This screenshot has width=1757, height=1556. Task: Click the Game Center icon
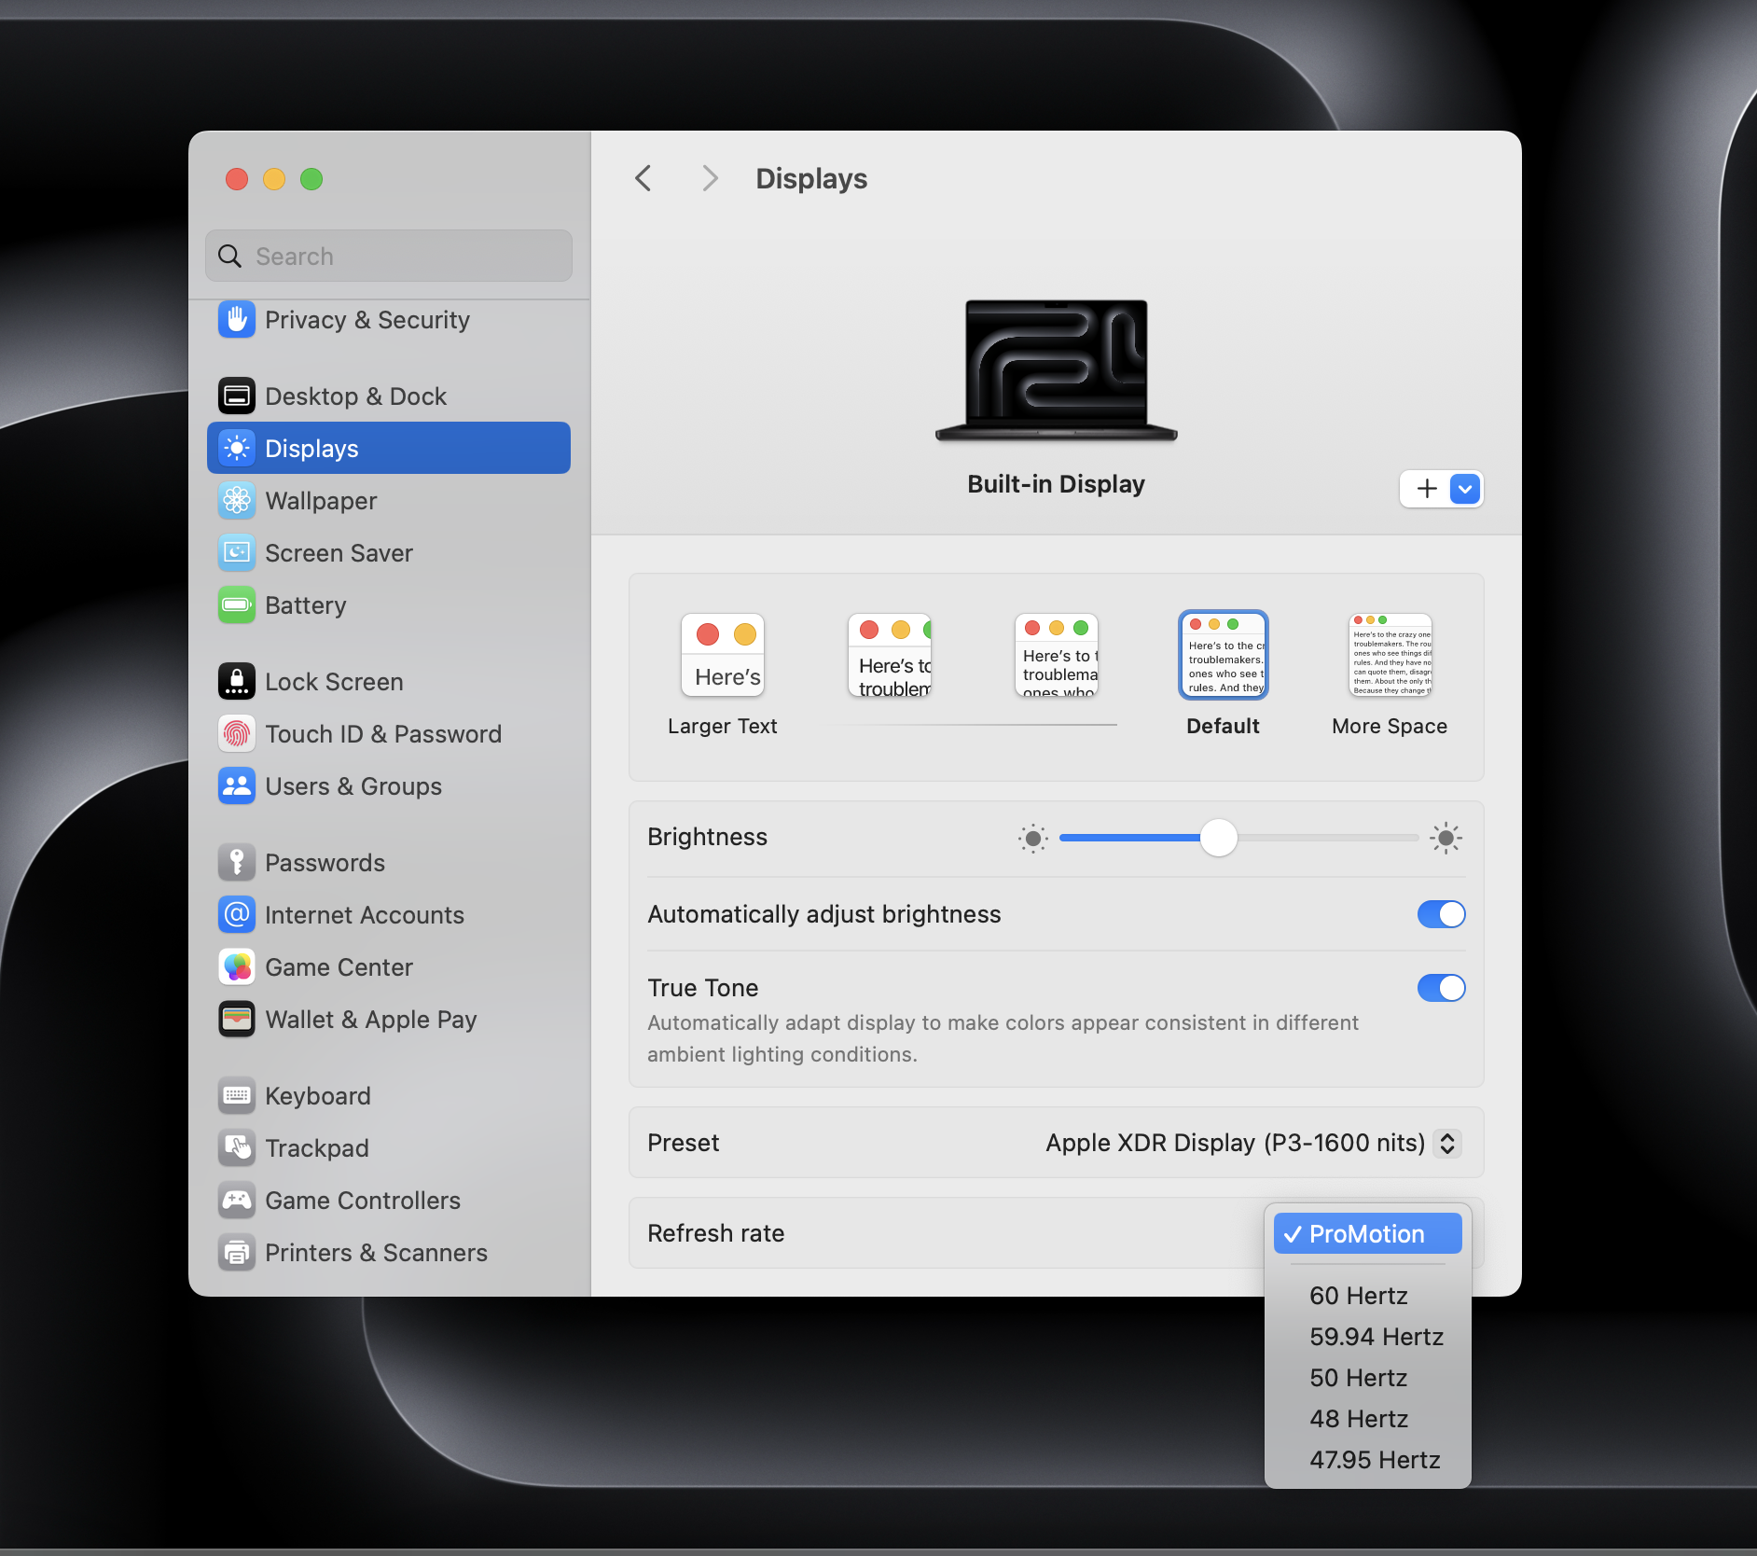click(237, 967)
